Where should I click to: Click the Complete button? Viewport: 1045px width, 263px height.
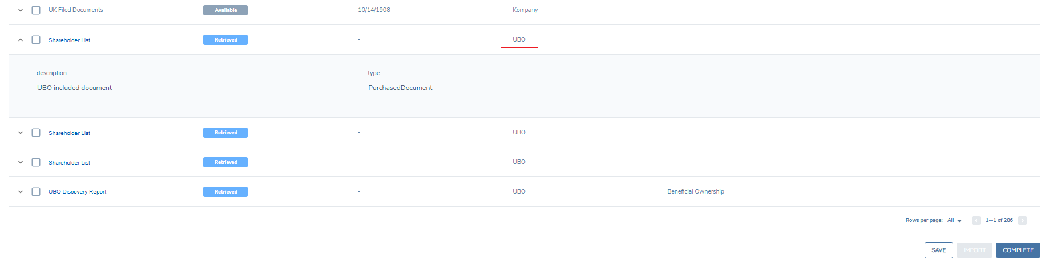pyautogui.click(x=1018, y=250)
